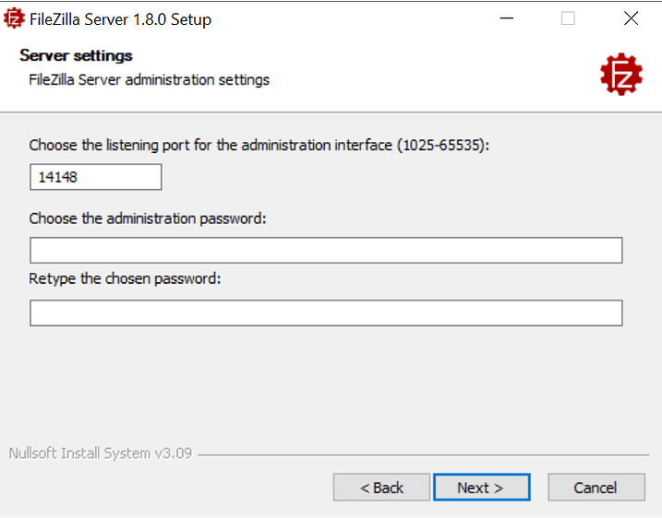Click the large red FileZilla gear logo
Screen dimensions: 662x518
621,74
